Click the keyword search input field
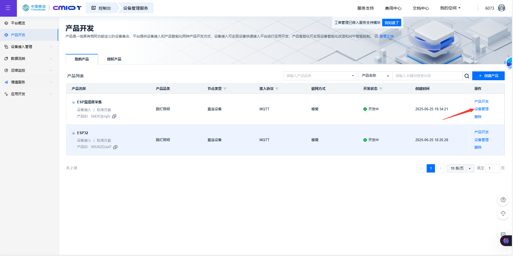The height and width of the screenshot is (256, 513). (426, 76)
